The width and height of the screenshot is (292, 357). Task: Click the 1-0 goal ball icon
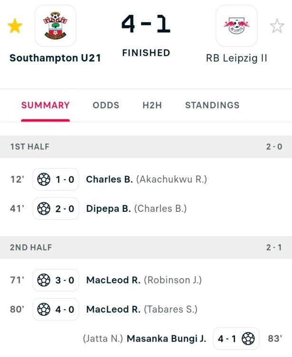44,179
